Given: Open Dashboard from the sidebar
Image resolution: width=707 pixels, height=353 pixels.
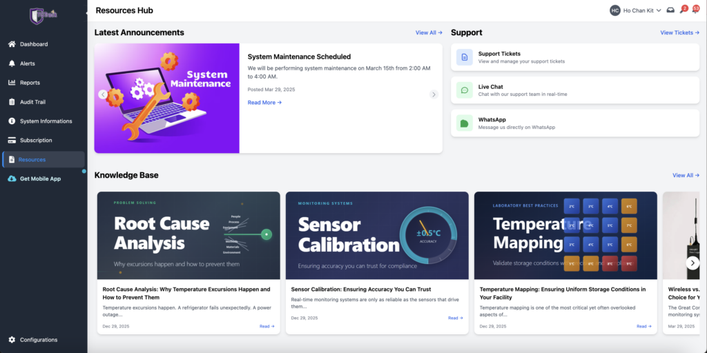Looking at the screenshot, I should [x=34, y=44].
